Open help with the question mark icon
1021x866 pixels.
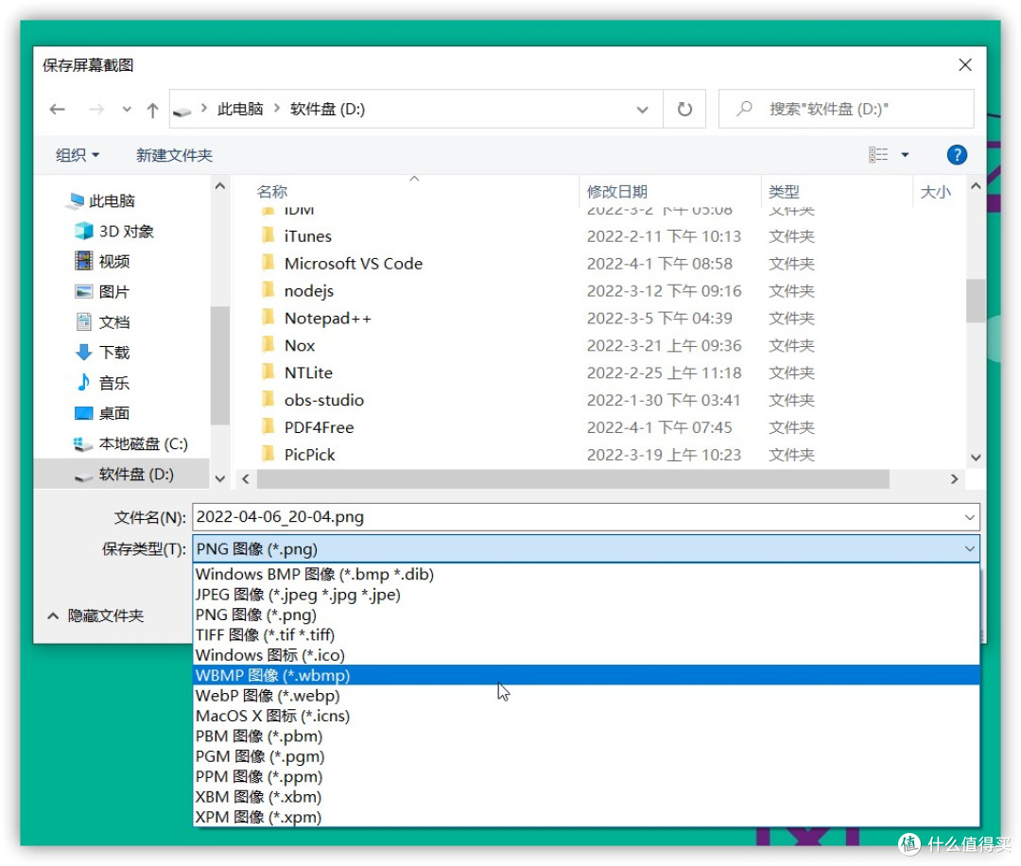pyautogui.click(x=957, y=154)
